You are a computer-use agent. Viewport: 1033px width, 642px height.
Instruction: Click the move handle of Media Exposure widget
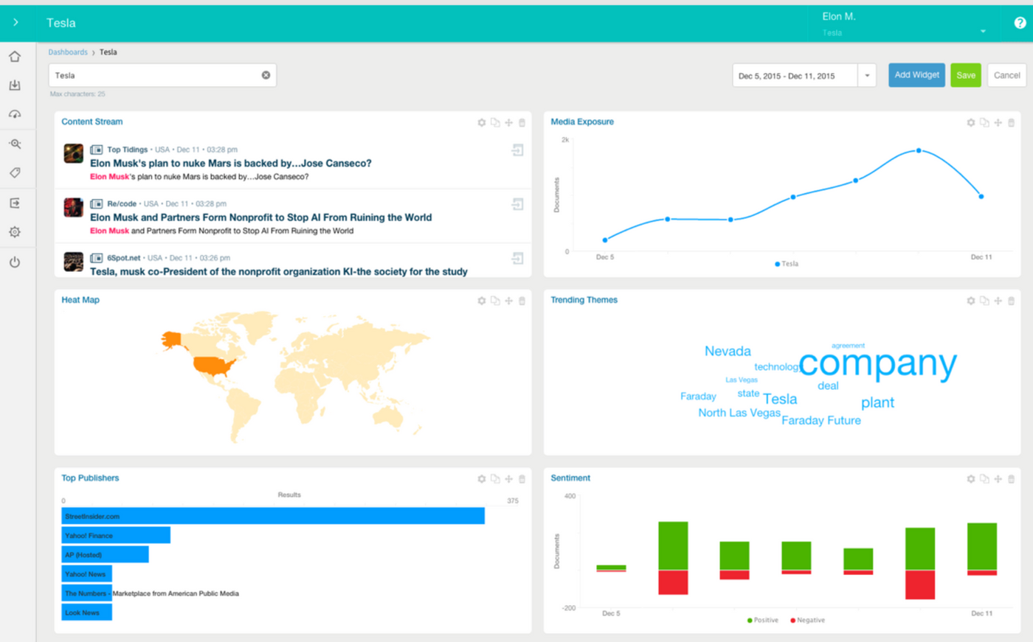coord(998,122)
